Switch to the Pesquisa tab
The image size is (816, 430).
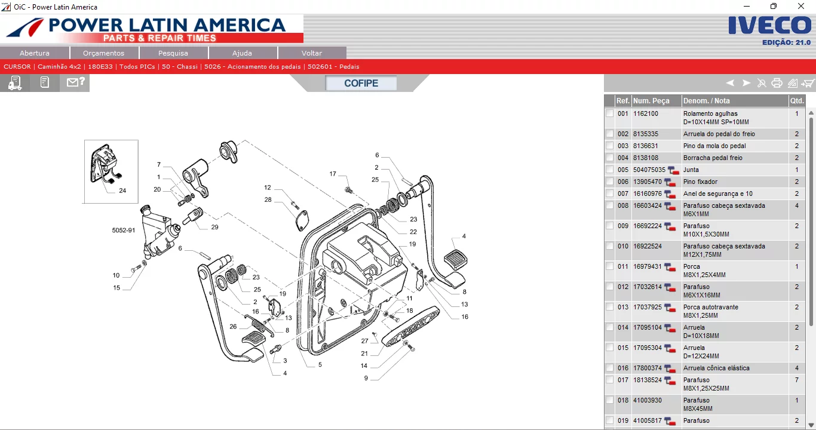(x=173, y=53)
